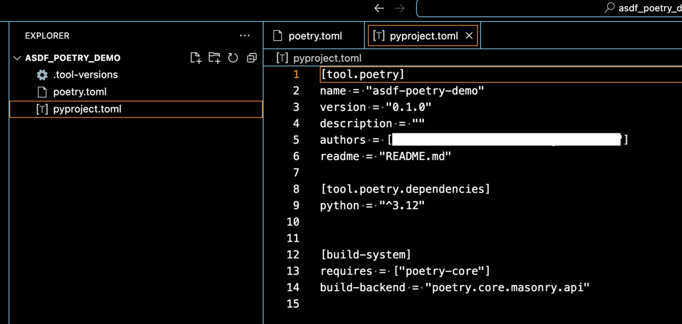The height and width of the screenshot is (324, 682).
Task: Click the EXPLORER panel title
Action: tap(47, 36)
